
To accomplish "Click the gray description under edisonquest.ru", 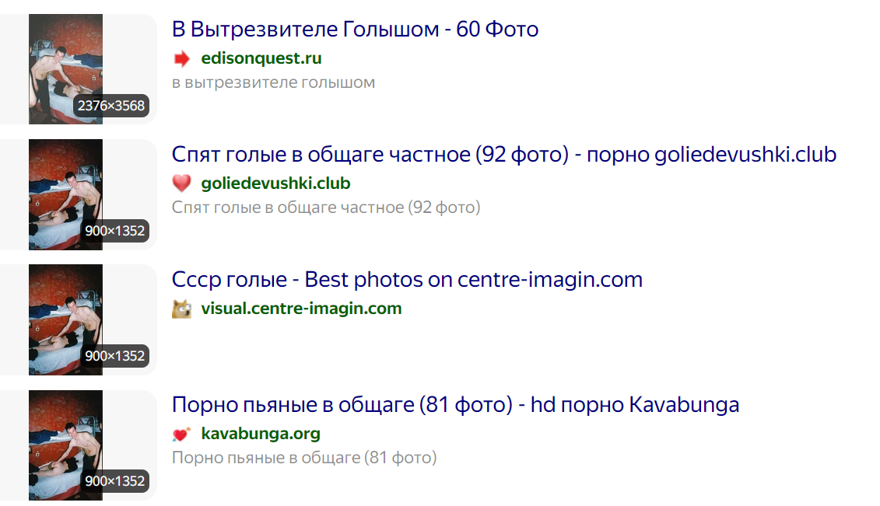I will (x=273, y=82).
